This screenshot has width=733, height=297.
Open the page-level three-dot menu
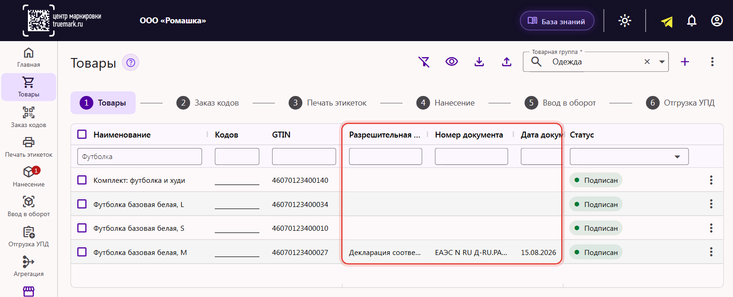tap(712, 62)
